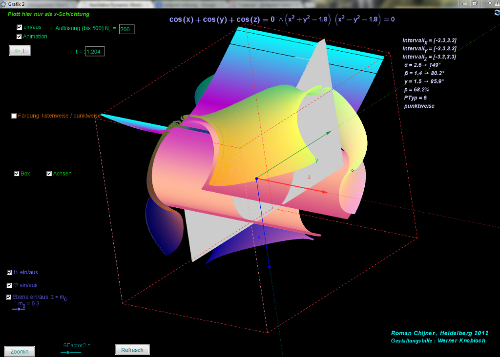Screen dimensions: 500x357
Task: Hide the bounding Box via its checkbox
Action: 17,174
